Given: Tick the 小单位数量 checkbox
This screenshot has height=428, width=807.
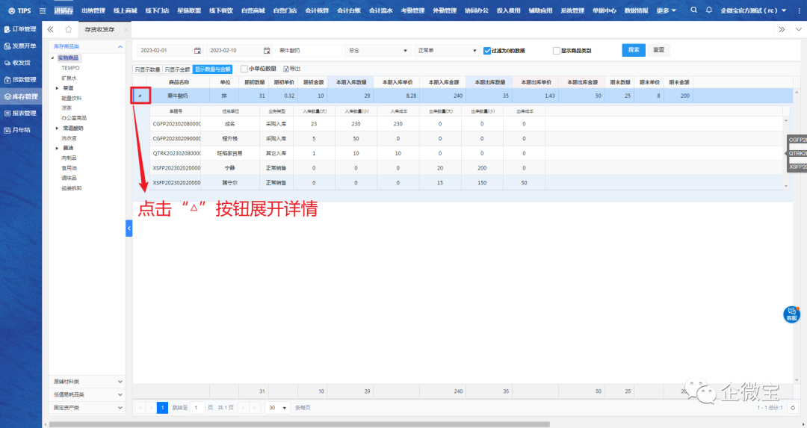Looking at the screenshot, I should (x=244, y=69).
